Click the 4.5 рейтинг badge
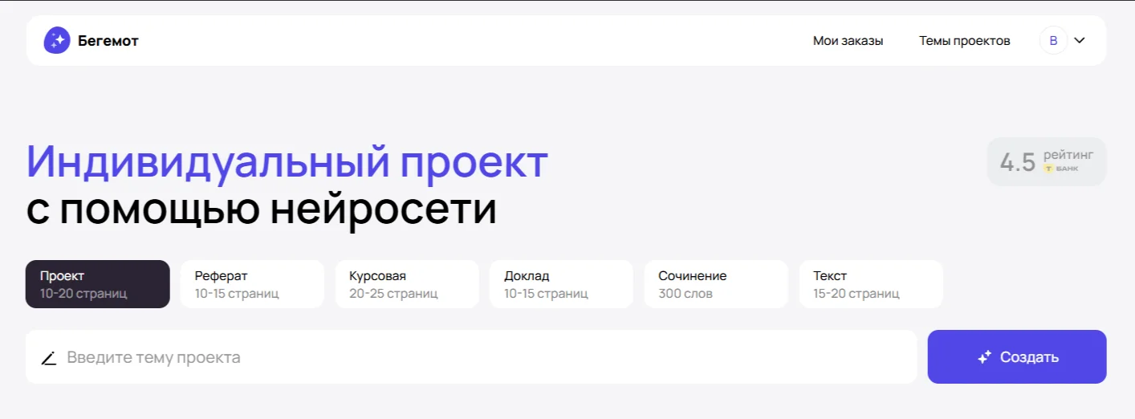 click(x=1047, y=162)
